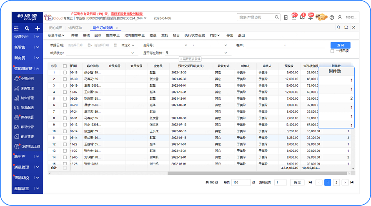Enable the 一行四项 checkbox

[x=332, y=51]
